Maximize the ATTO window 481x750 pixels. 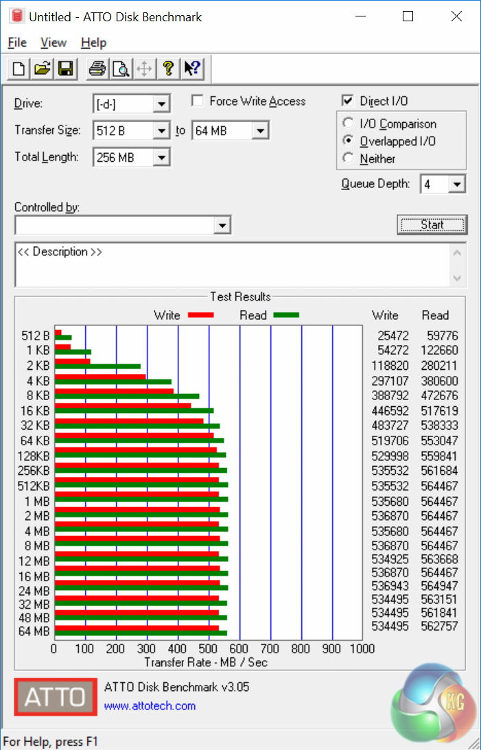[x=408, y=16]
